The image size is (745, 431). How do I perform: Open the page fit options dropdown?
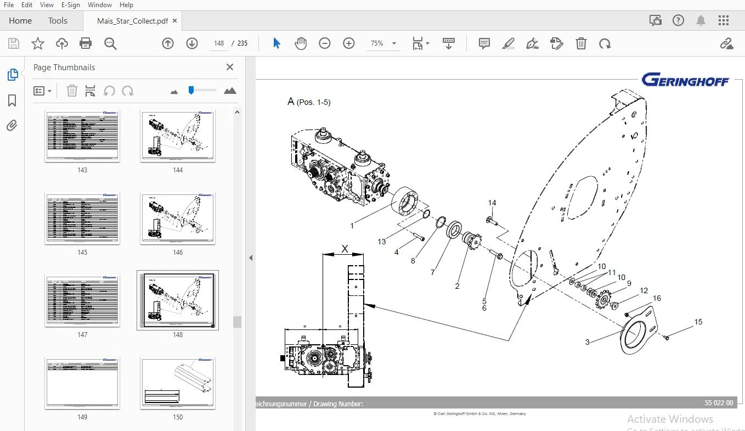(x=421, y=43)
